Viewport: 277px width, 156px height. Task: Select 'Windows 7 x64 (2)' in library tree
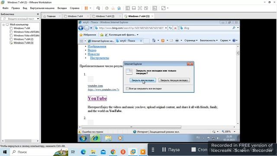(23, 39)
